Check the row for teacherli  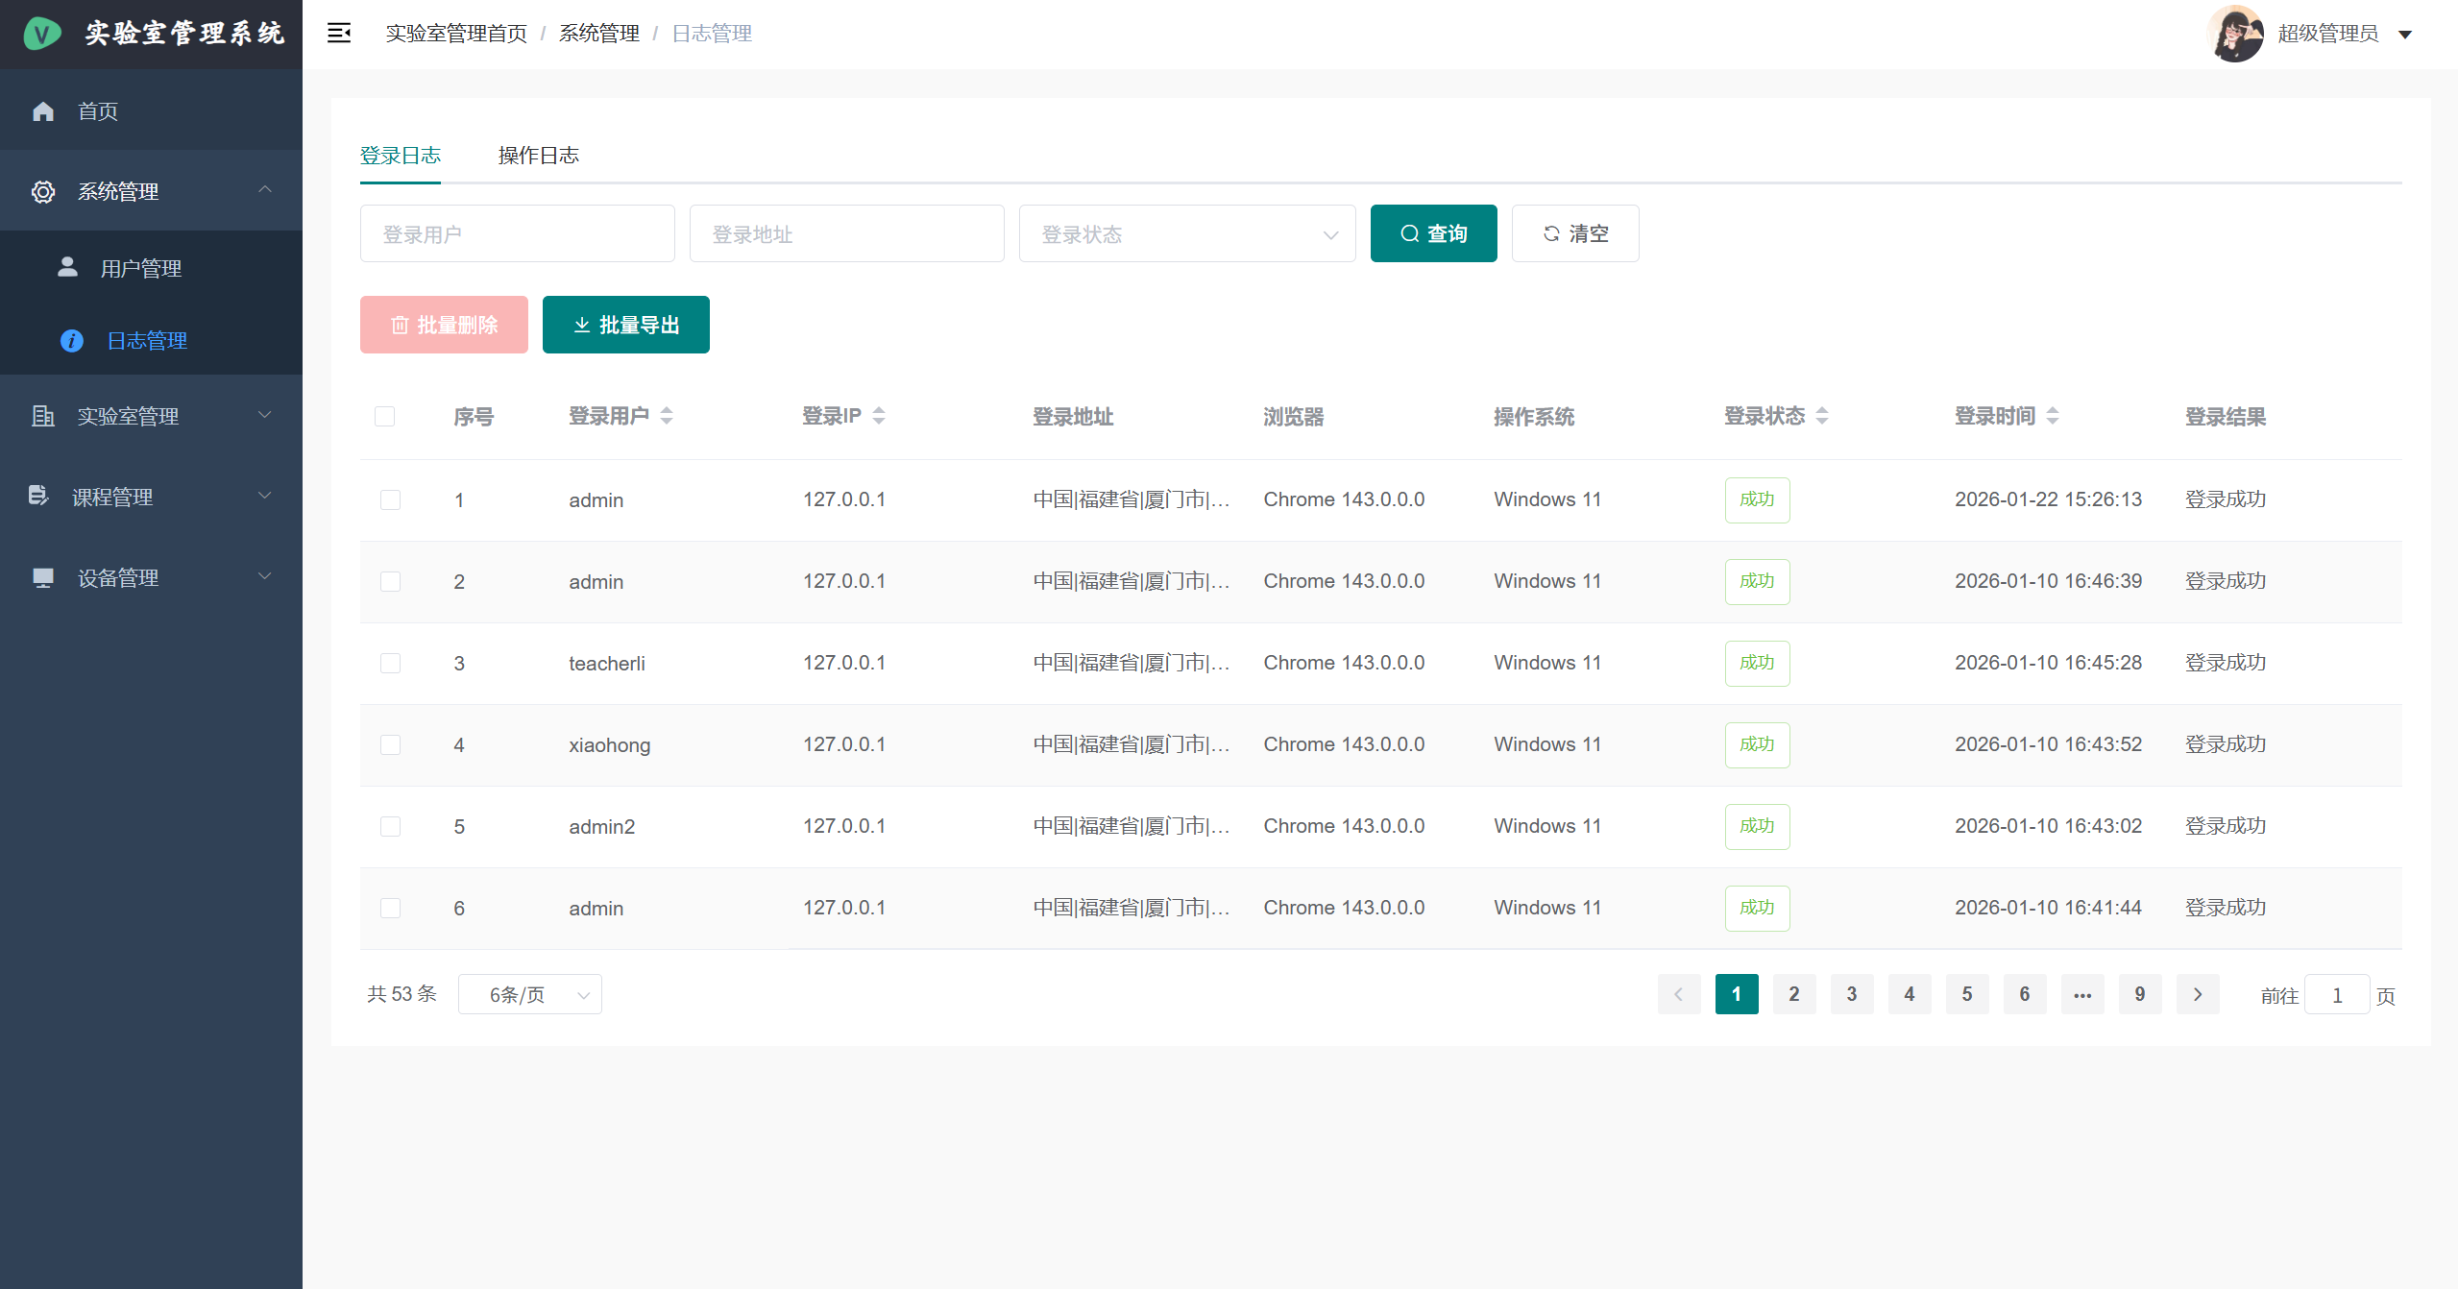pyautogui.click(x=390, y=664)
